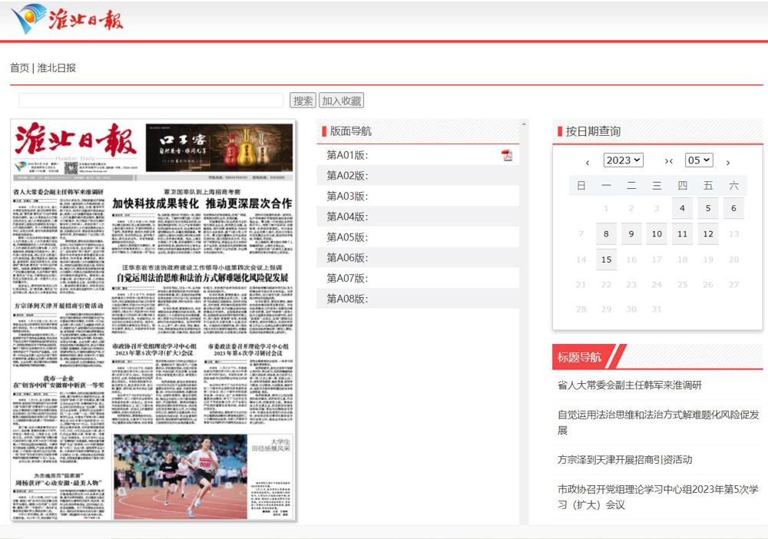Open the year 2023 dropdown
The height and width of the screenshot is (539, 768).
623,160
